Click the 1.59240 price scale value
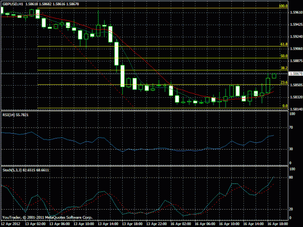 296,36
